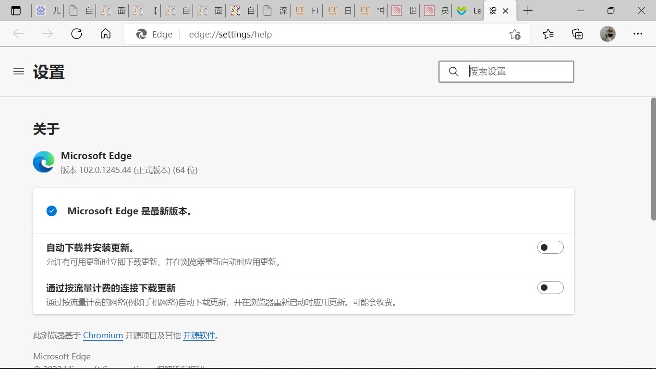Open a new tab with plus icon
This screenshot has height=369, width=656.
[x=528, y=11]
